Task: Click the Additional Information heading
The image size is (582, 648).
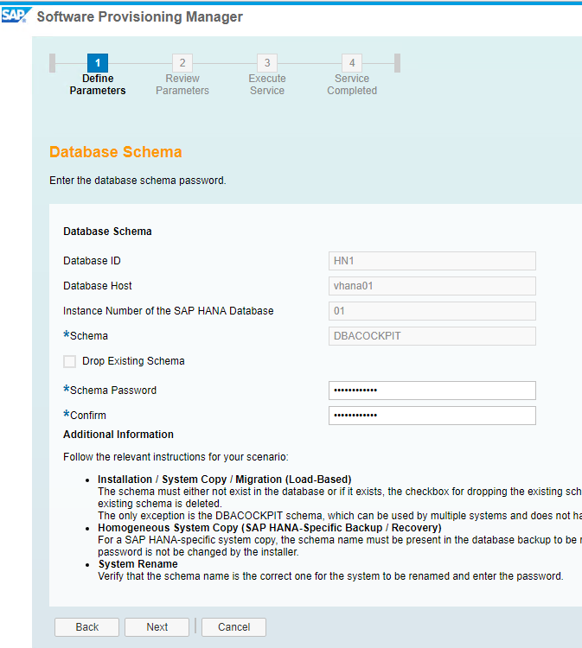Action: (x=118, y=435)
